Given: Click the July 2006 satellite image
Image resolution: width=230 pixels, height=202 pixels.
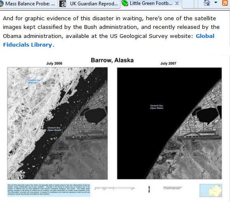Looking at the screenshot, I should (57, 123).
